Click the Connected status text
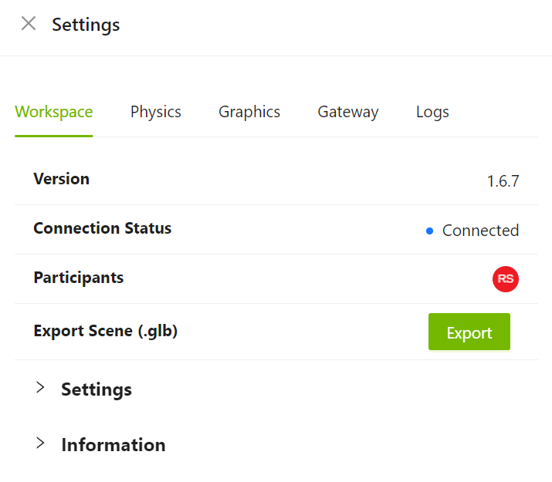The width and height of the screenshot is (552, 482). point(480,231)
